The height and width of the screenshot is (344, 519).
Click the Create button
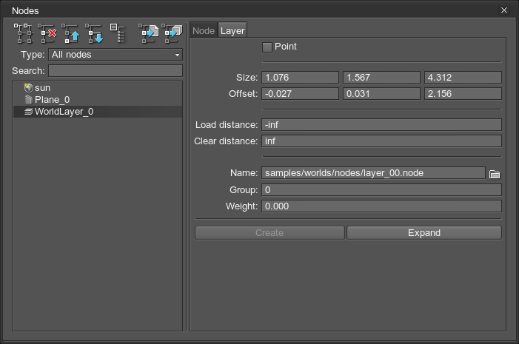269,233
